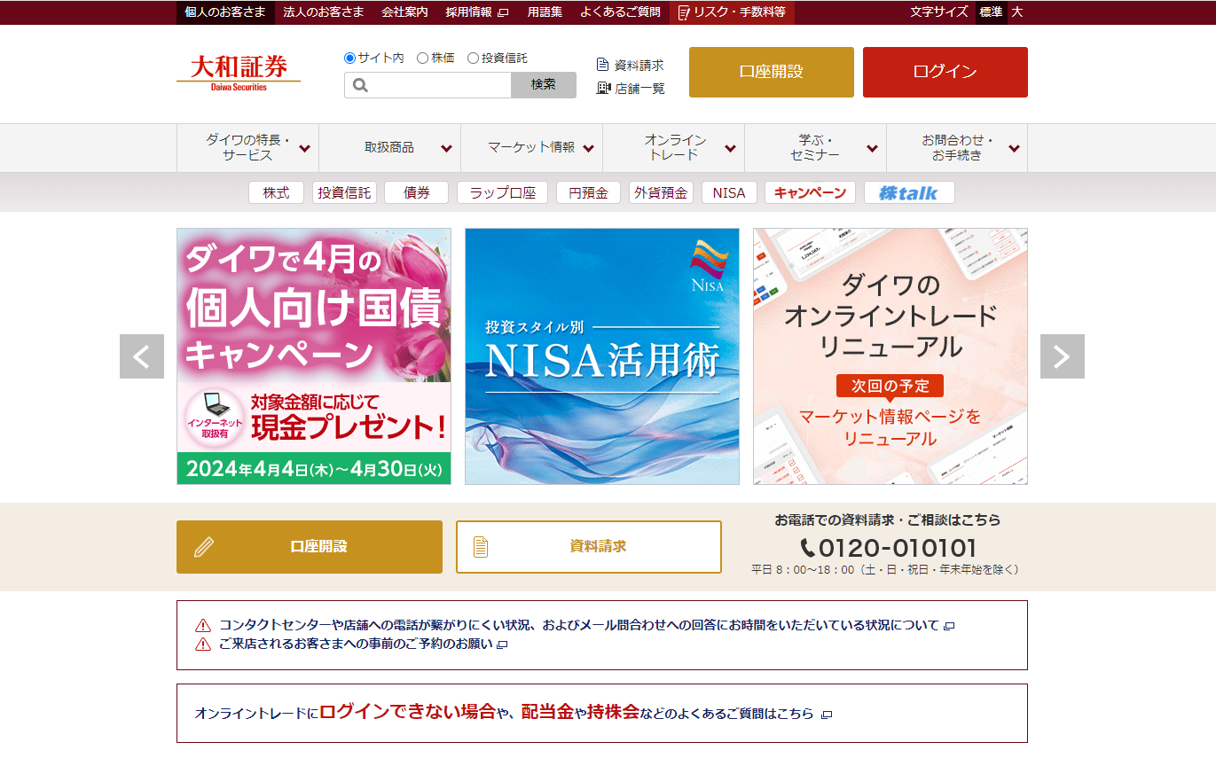The width and height of the screenshot is (1216, 758).
Task: Click the first red warning triangle icon
Action: (203, 625)
